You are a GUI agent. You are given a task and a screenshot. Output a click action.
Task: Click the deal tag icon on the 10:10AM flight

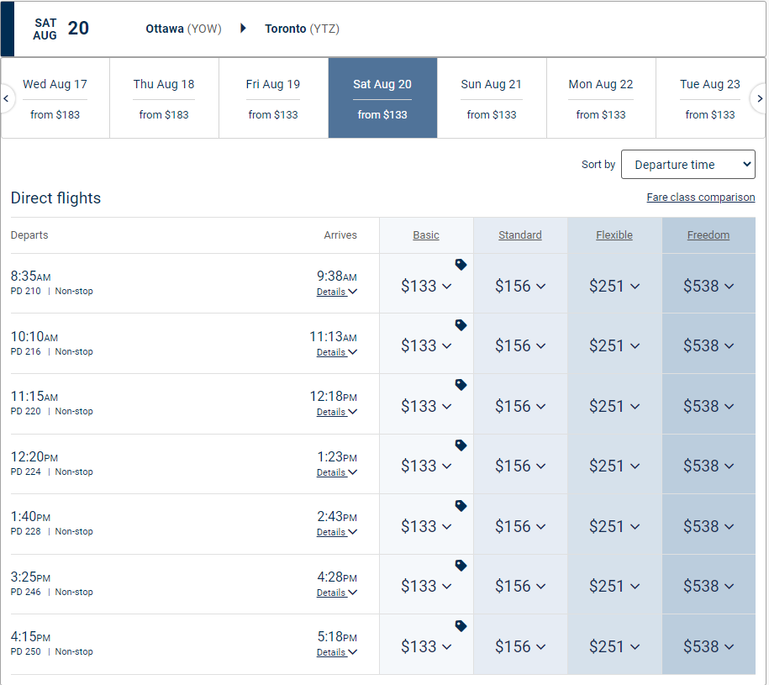pyautogui.click(x=461, y=324)
